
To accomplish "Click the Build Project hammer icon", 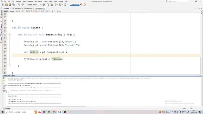I will tap(48, 4).
